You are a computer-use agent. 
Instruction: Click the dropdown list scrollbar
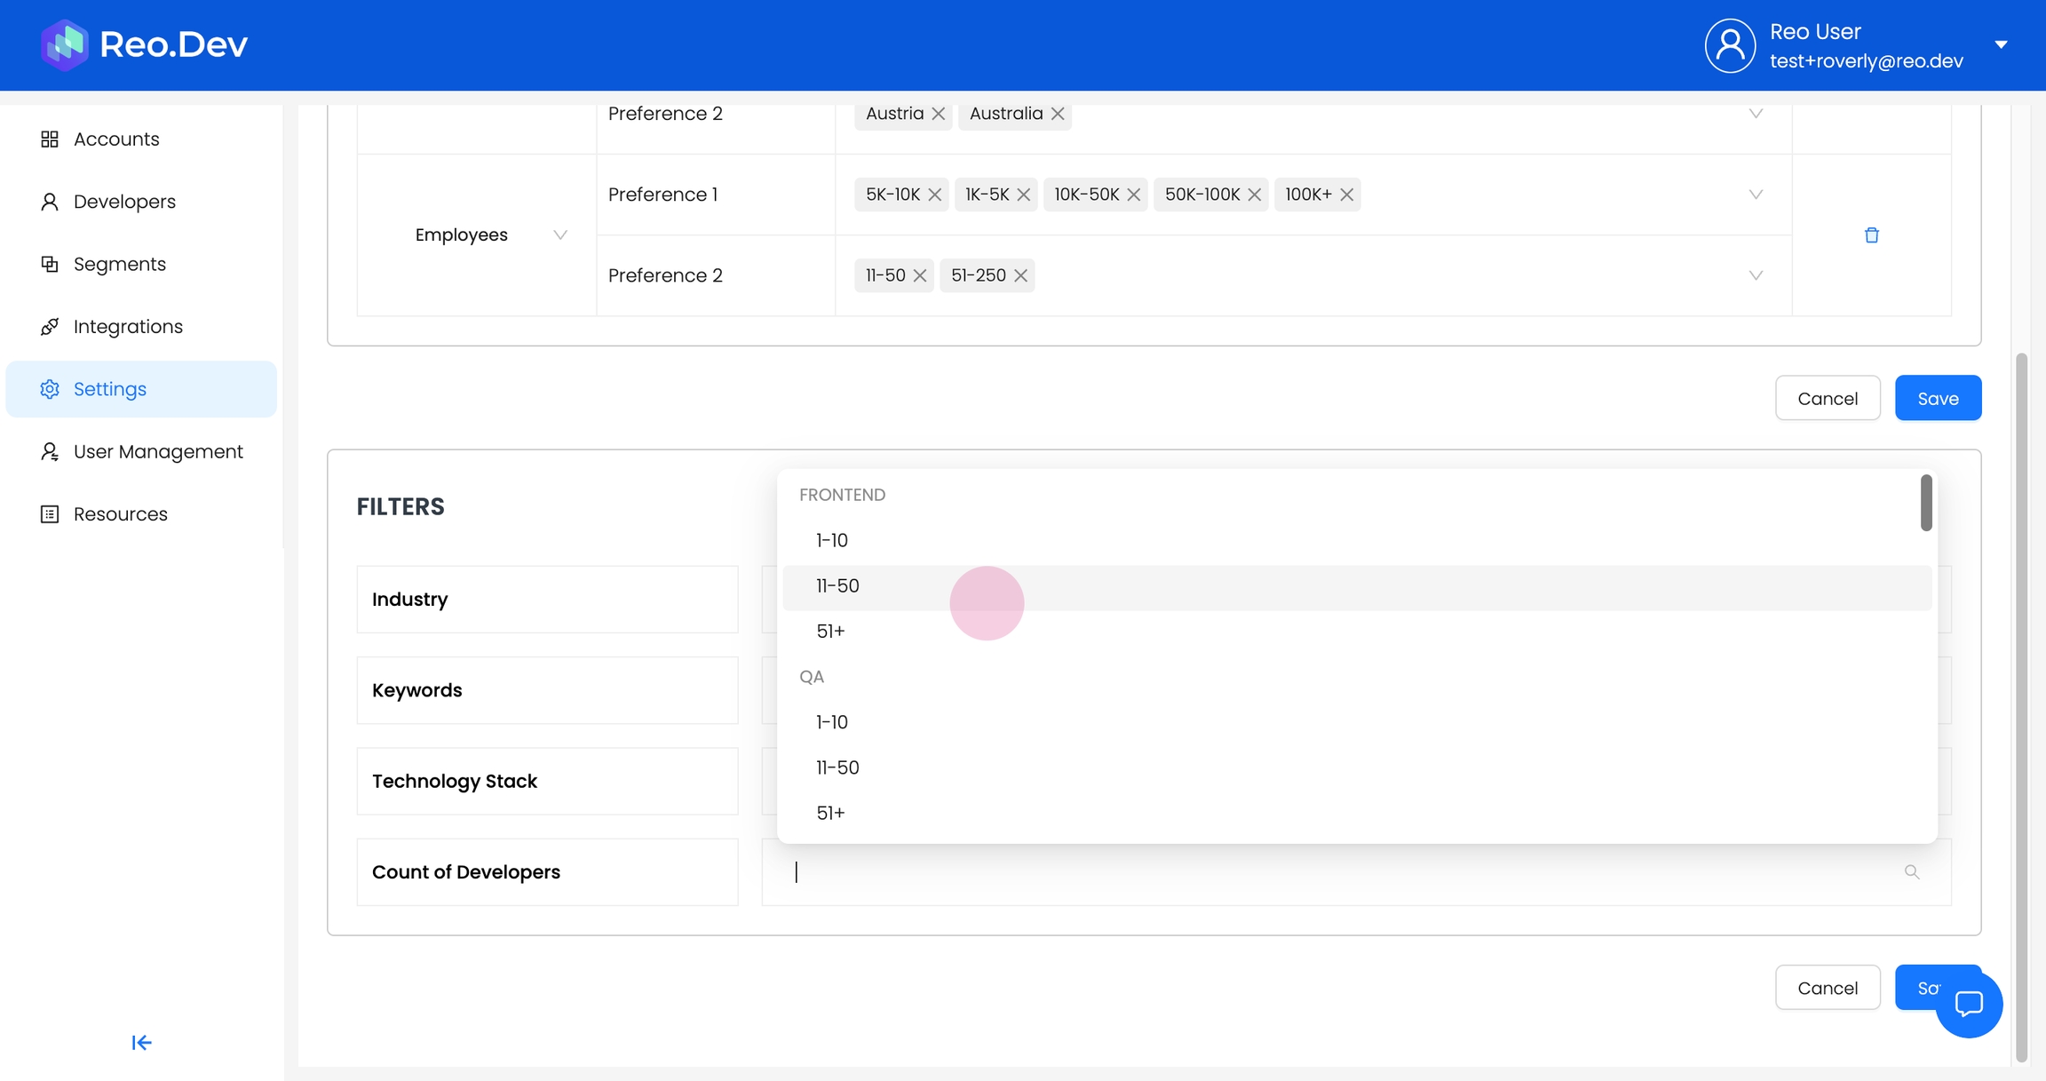(x=1925, y=504)
